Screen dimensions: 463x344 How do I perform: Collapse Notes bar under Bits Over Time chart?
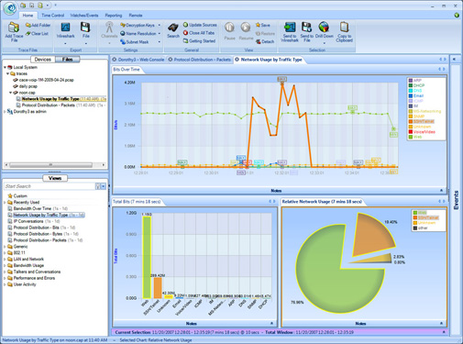click(x=441, y=191)
